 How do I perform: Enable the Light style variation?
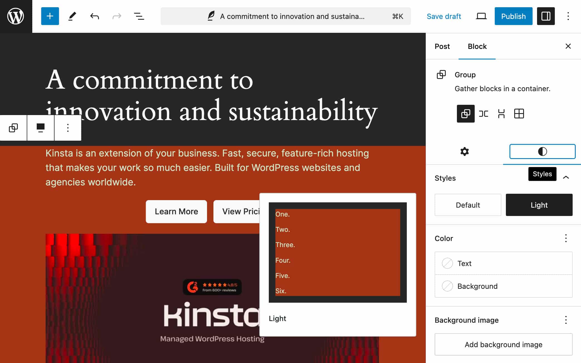[539, 205]
